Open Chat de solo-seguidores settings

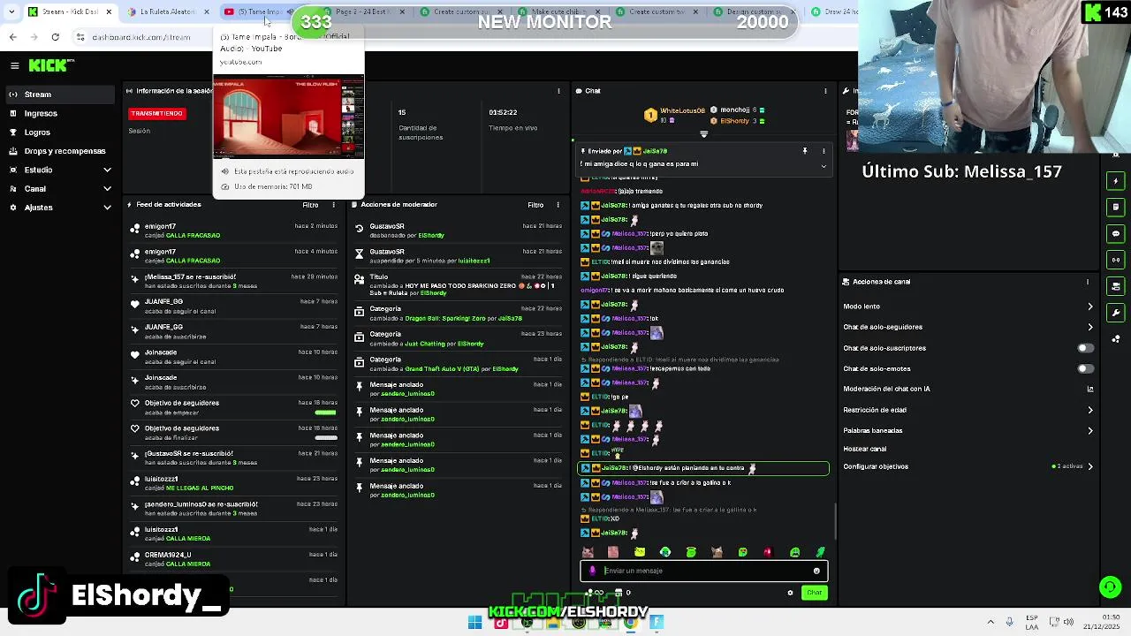pyautogui.click(x=968, y=327)
